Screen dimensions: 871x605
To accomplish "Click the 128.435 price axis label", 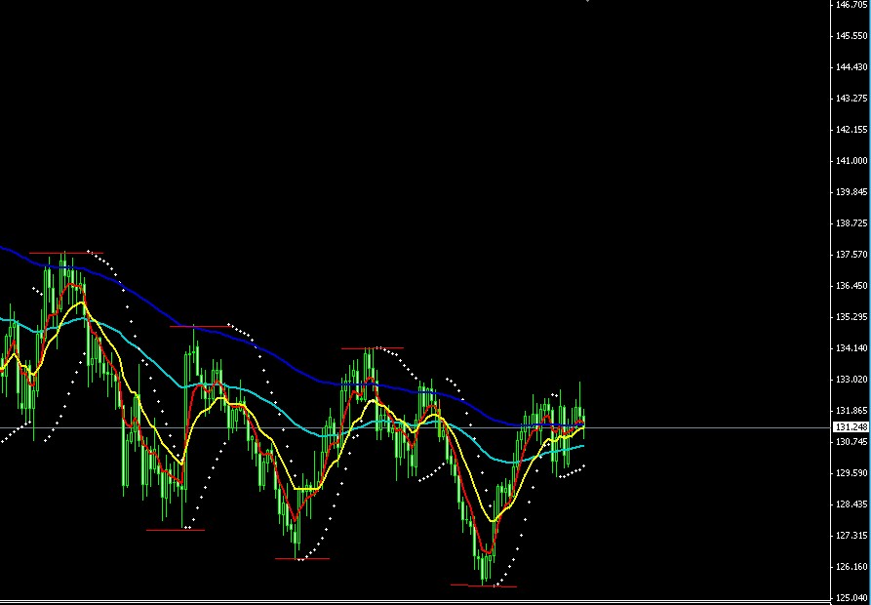I will point(851,504).
